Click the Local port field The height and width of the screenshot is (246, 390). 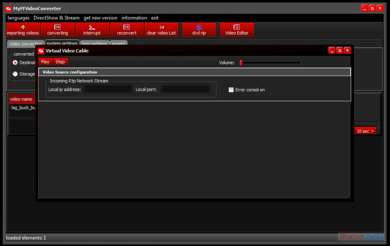[x=185, y=89]
